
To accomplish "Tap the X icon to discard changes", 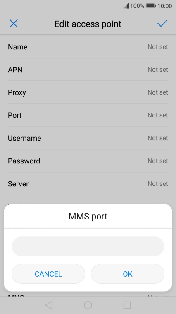I will (x=14, y=24).
